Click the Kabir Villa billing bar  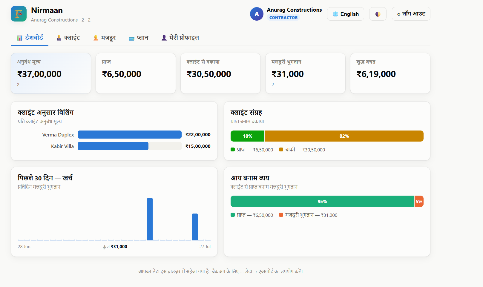tap(113, 146)
